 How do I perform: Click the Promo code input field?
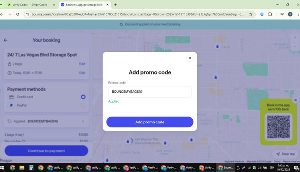point(150,92)
